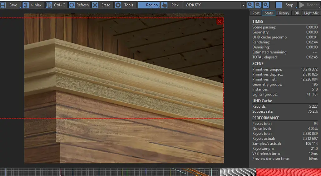The width and height of the screenshot is (321, 176).
Task: Copy the render with the Ctrl+C button
Action: (56, 5)
